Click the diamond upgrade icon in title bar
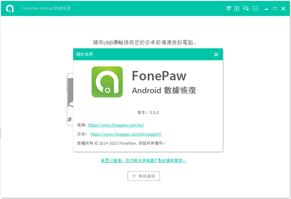Screen dimensions: 291x199 (x=229, y=8)
